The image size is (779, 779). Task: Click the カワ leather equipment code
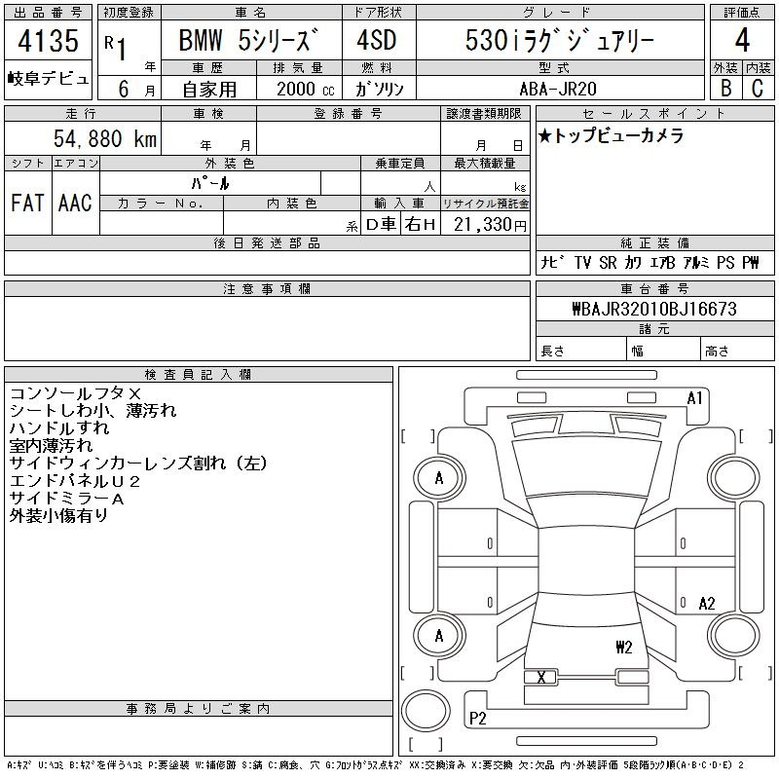[x=633, y=262]
